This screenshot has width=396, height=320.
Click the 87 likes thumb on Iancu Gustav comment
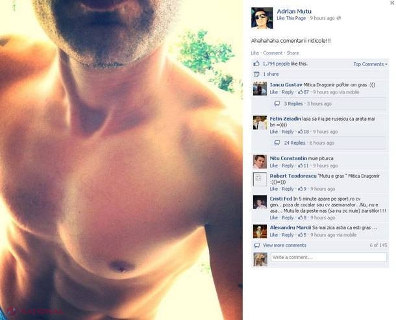301,92
